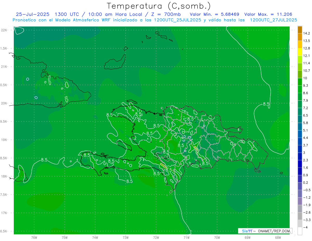Click the title "Temperatura (C,somb.)"
The image size is (312, 241).
point(159,6)
